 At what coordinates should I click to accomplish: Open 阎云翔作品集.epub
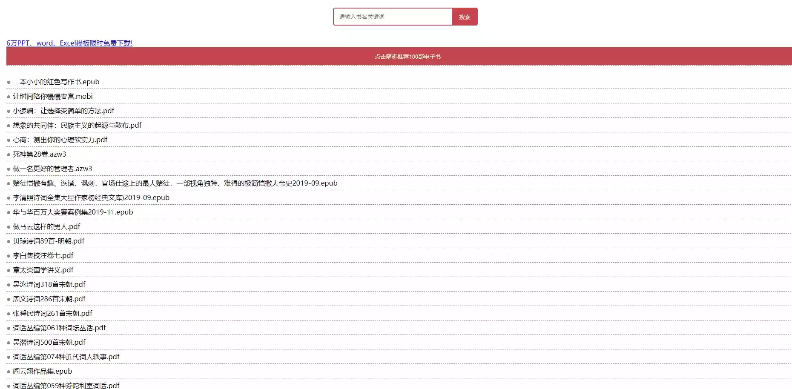[x=42, y=371]
